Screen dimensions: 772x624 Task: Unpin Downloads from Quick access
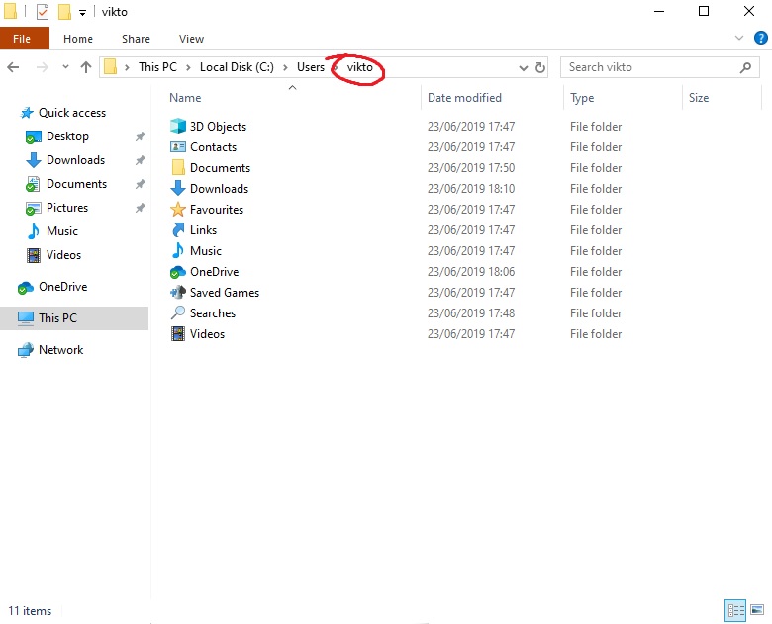pos(141,160)
